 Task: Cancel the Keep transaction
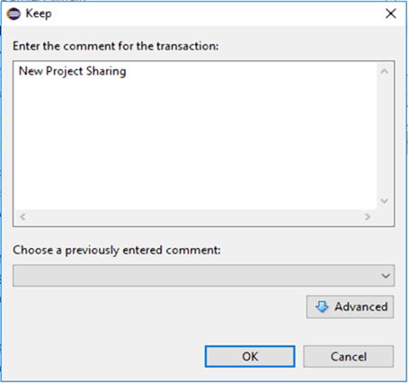point(349,356)
